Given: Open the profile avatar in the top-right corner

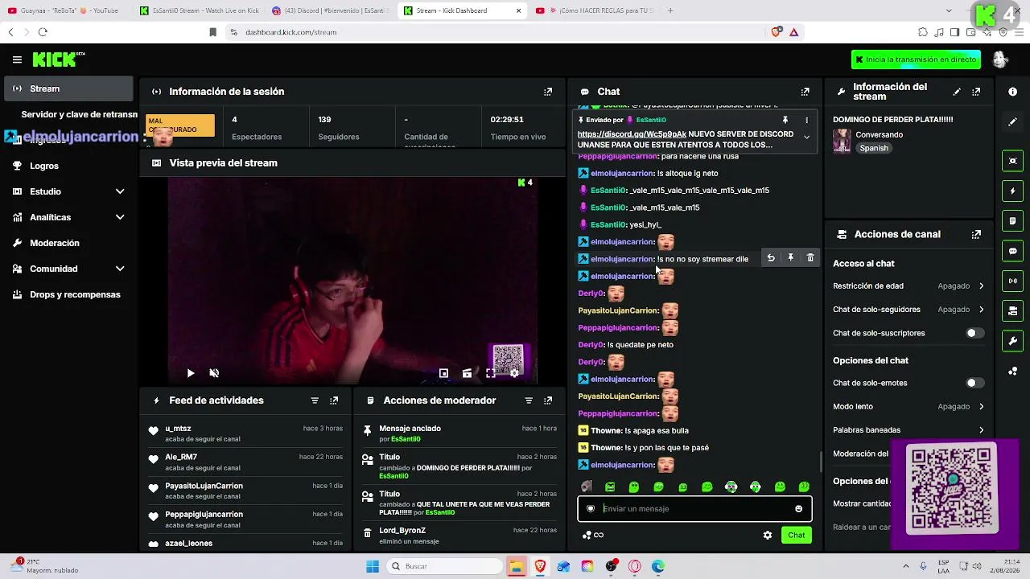Looking at the screenshot, I should click(x=1000, y=60).
